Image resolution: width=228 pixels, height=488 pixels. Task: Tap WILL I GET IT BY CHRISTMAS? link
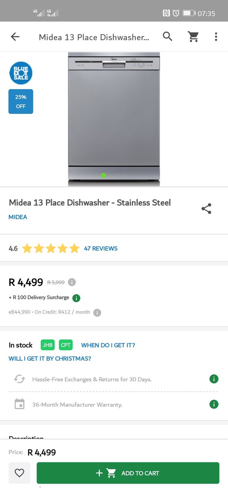[x=50, y=359]
